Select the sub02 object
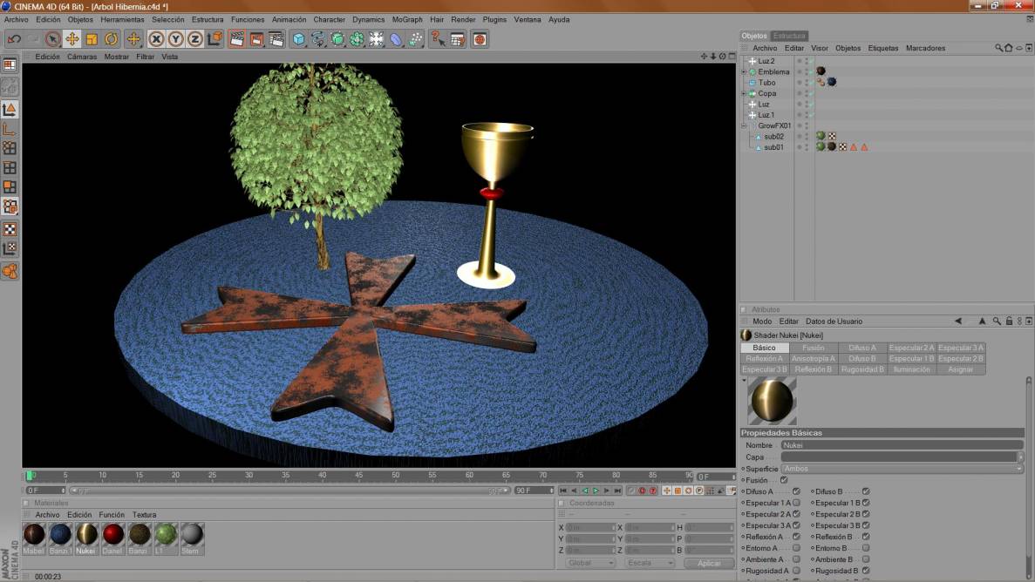 click(773, 137)
